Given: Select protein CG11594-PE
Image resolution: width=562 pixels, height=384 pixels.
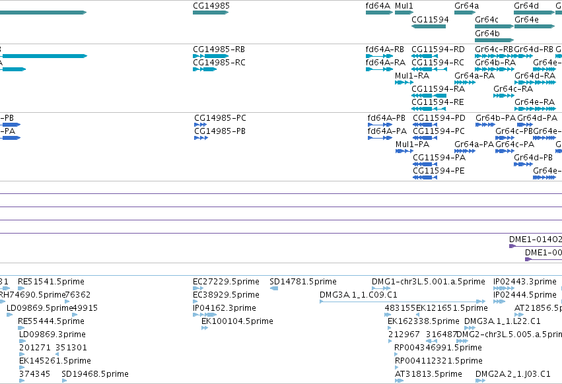Looking at the screenshot, I should point(425,177).
